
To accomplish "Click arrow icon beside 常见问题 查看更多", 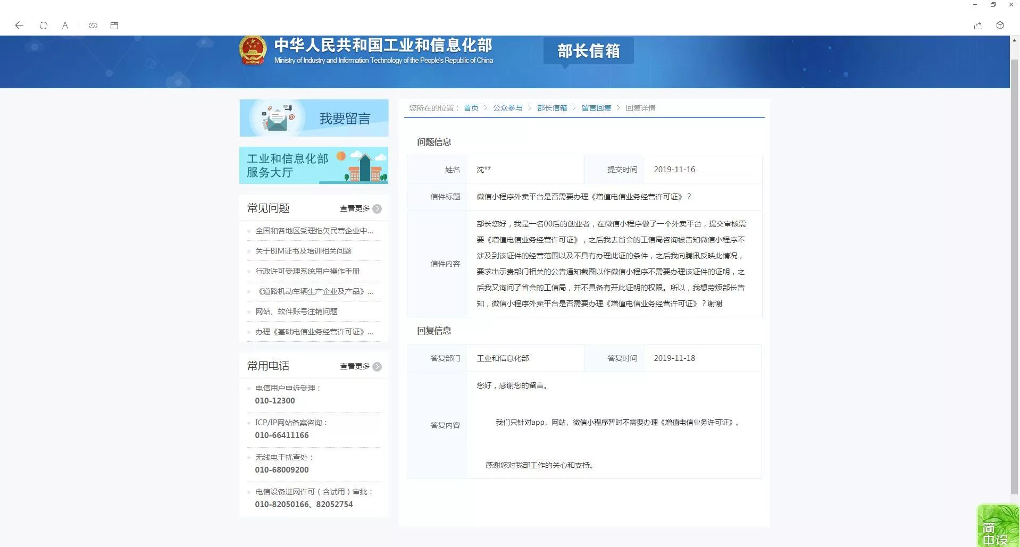I will pos(377,209).
